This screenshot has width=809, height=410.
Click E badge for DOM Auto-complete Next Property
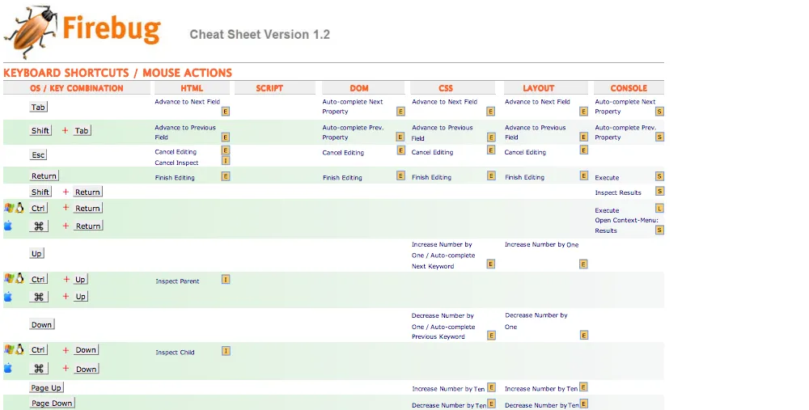click(400, 112)
